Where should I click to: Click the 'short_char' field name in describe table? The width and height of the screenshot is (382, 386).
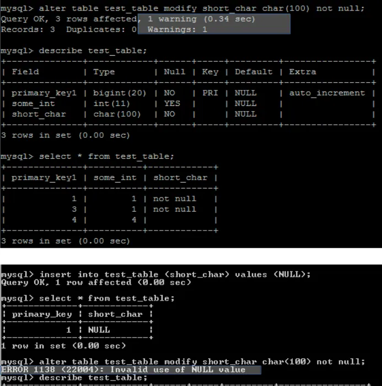(39, 114)
